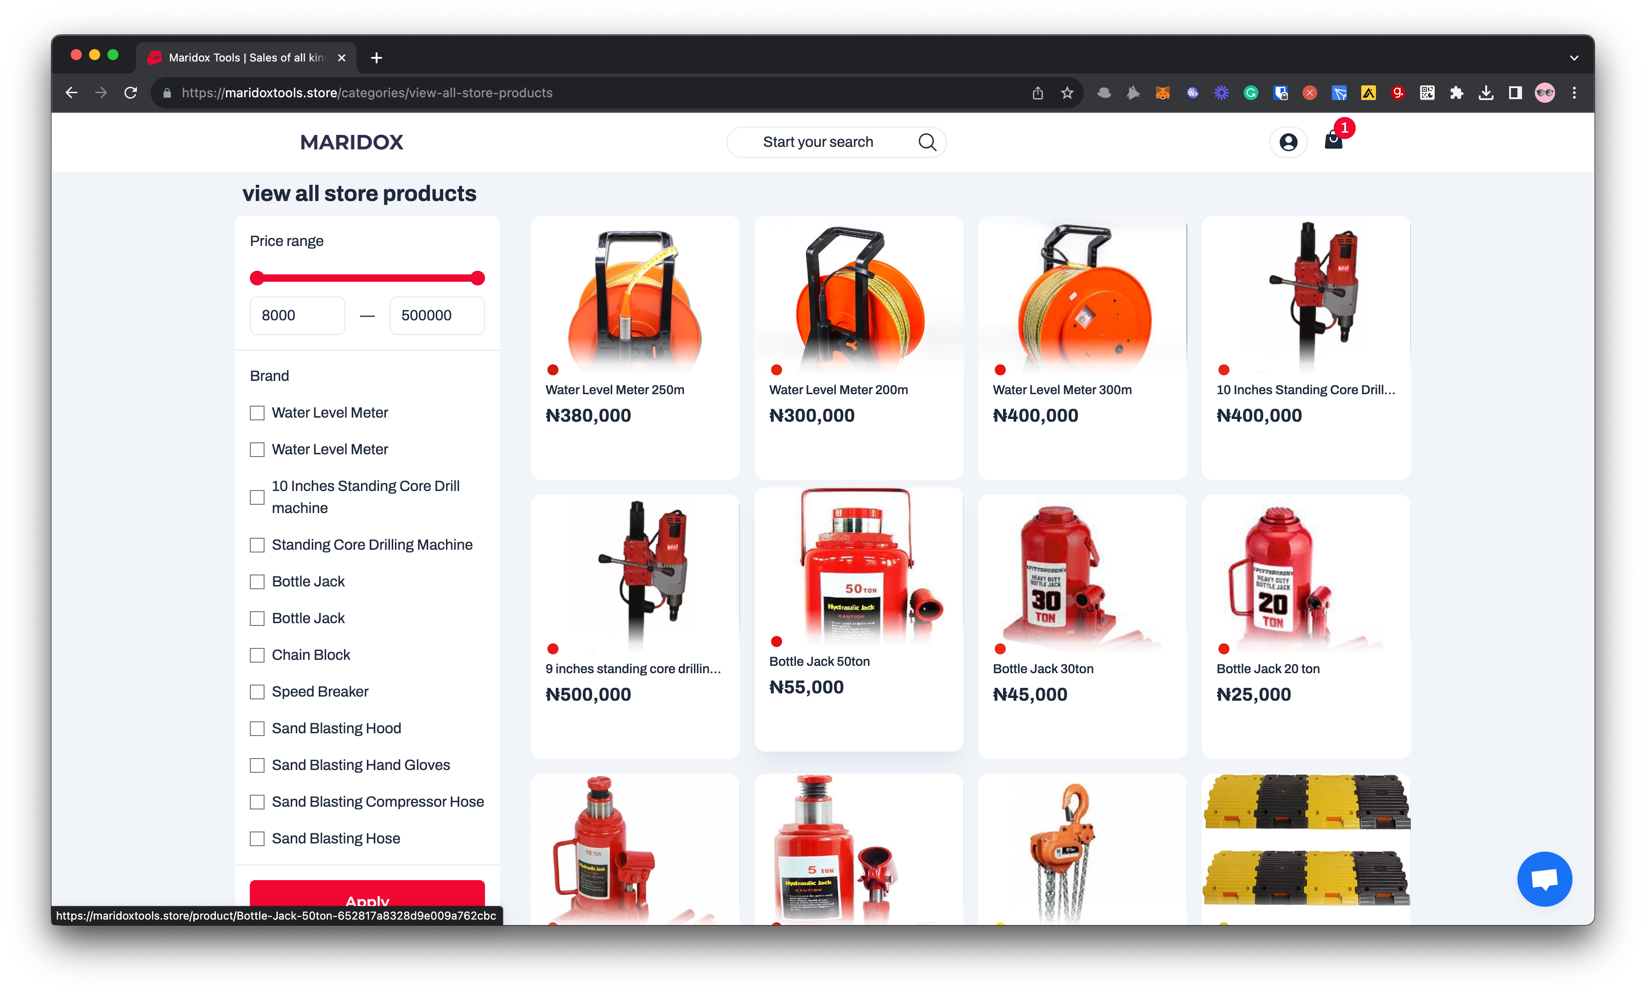Bookmark this page with the star icon
The width and height of the screenshot is (1646, 993).
pos(1067,93)
